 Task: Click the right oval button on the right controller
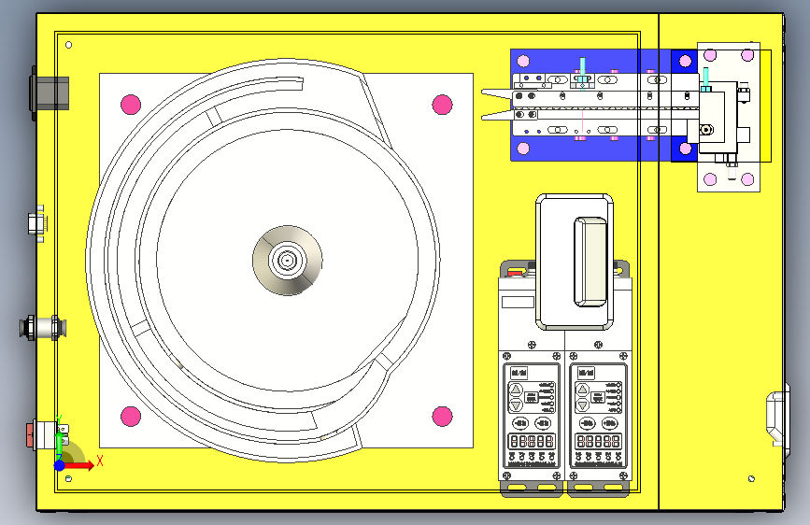tap(609, 424)
